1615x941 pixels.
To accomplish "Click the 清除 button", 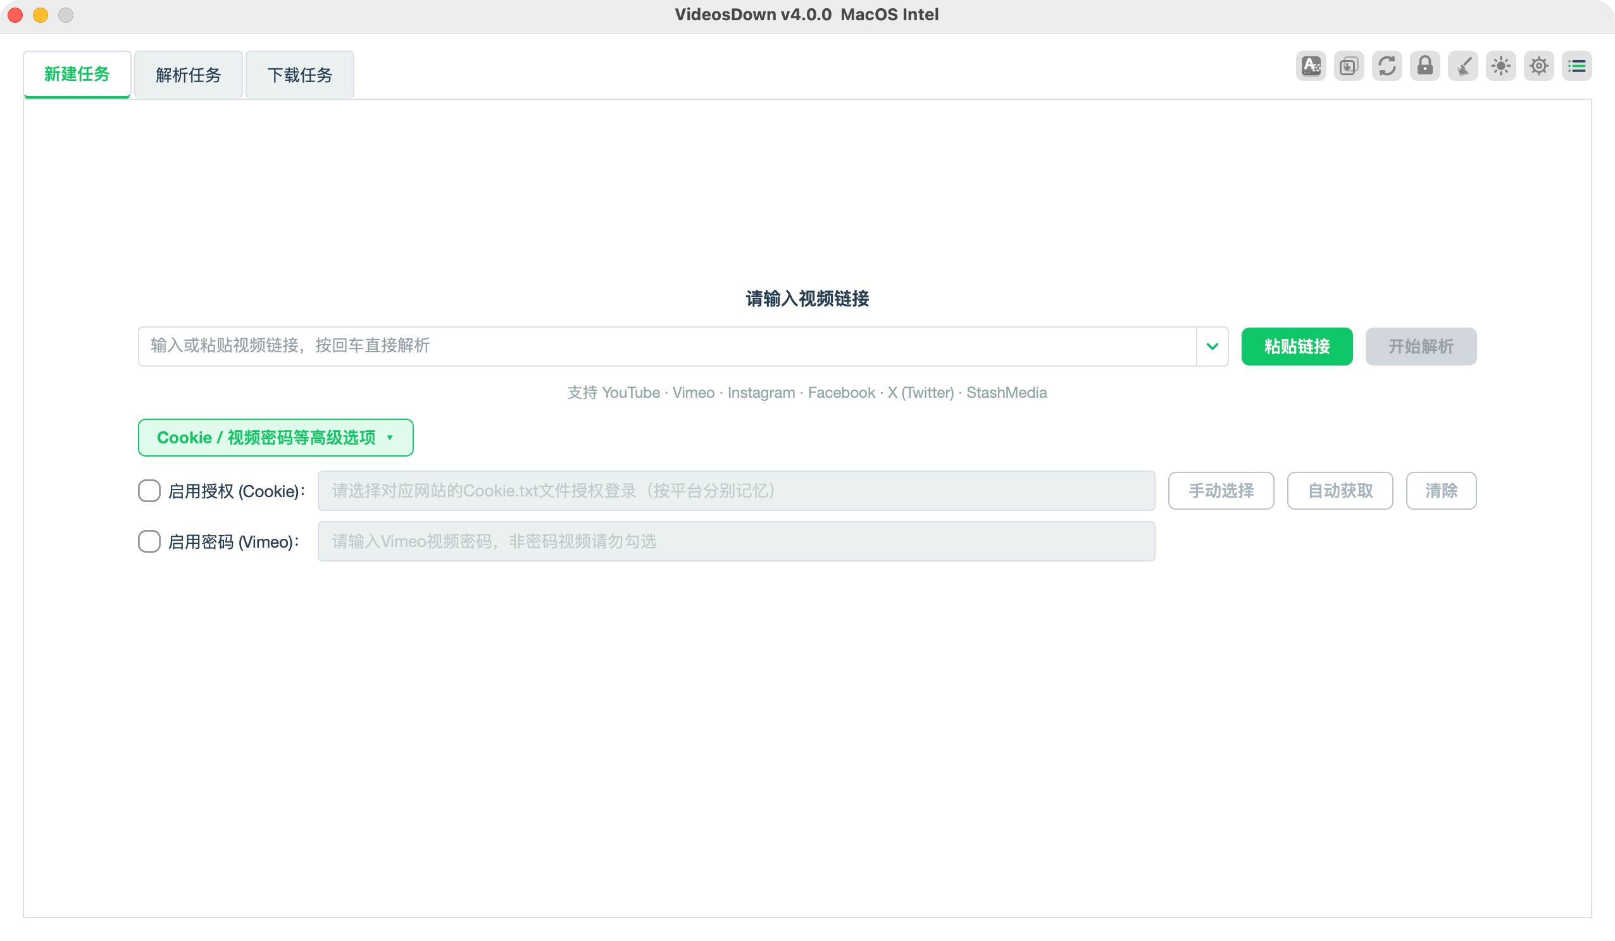I will (x=1442, y=491).
